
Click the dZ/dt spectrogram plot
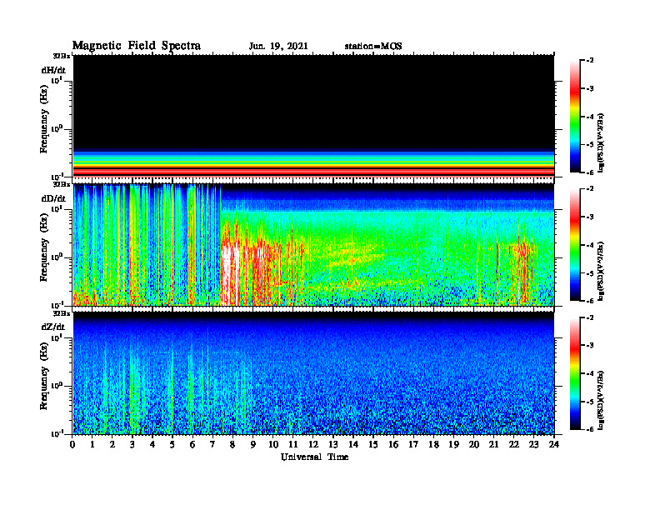pos(313,373)
